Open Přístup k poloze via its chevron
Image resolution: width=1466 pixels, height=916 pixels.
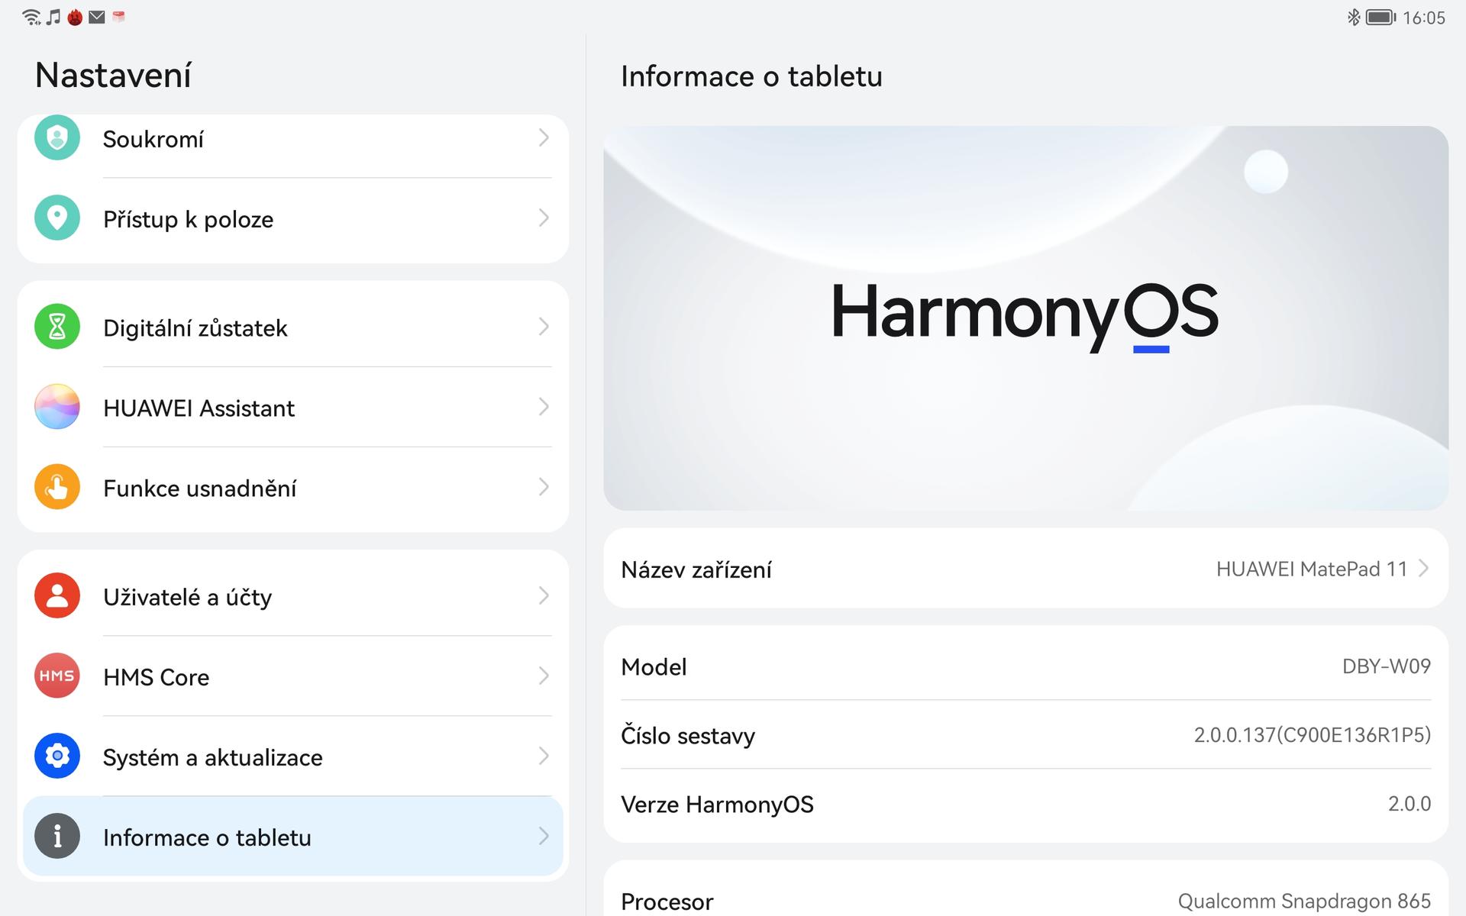click(544, 218)
